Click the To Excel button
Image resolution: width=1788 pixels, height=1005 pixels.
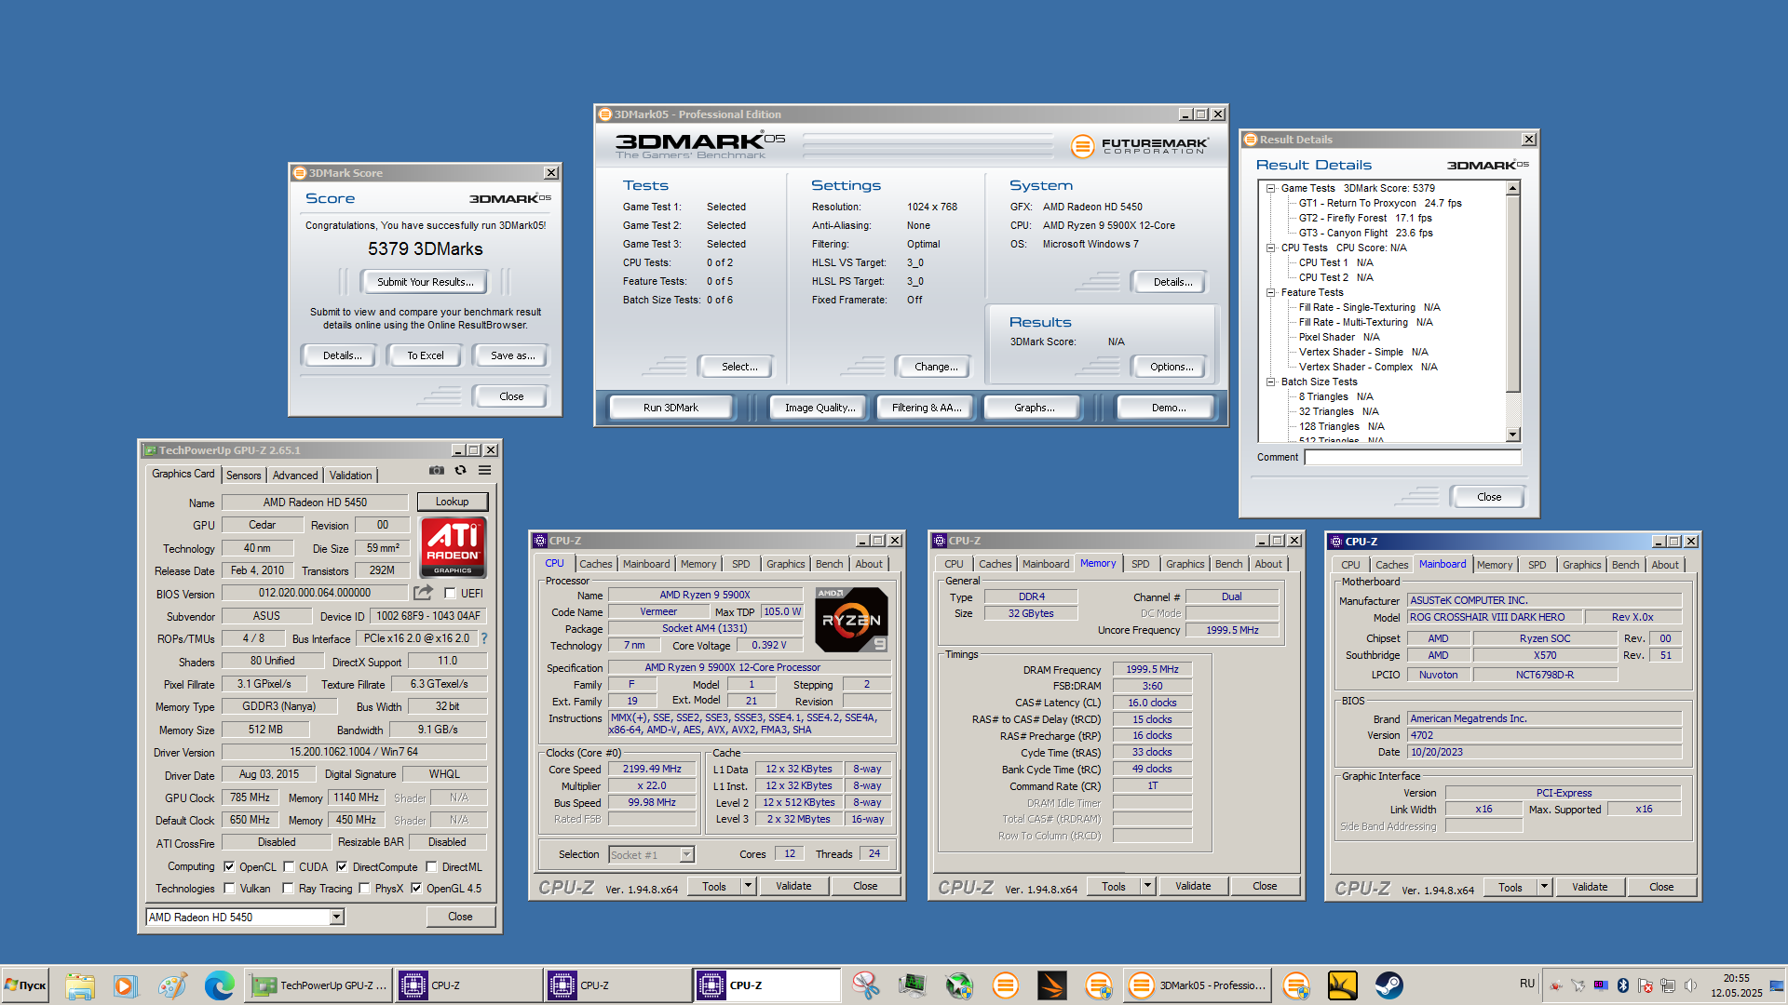(x=426, y=355)
